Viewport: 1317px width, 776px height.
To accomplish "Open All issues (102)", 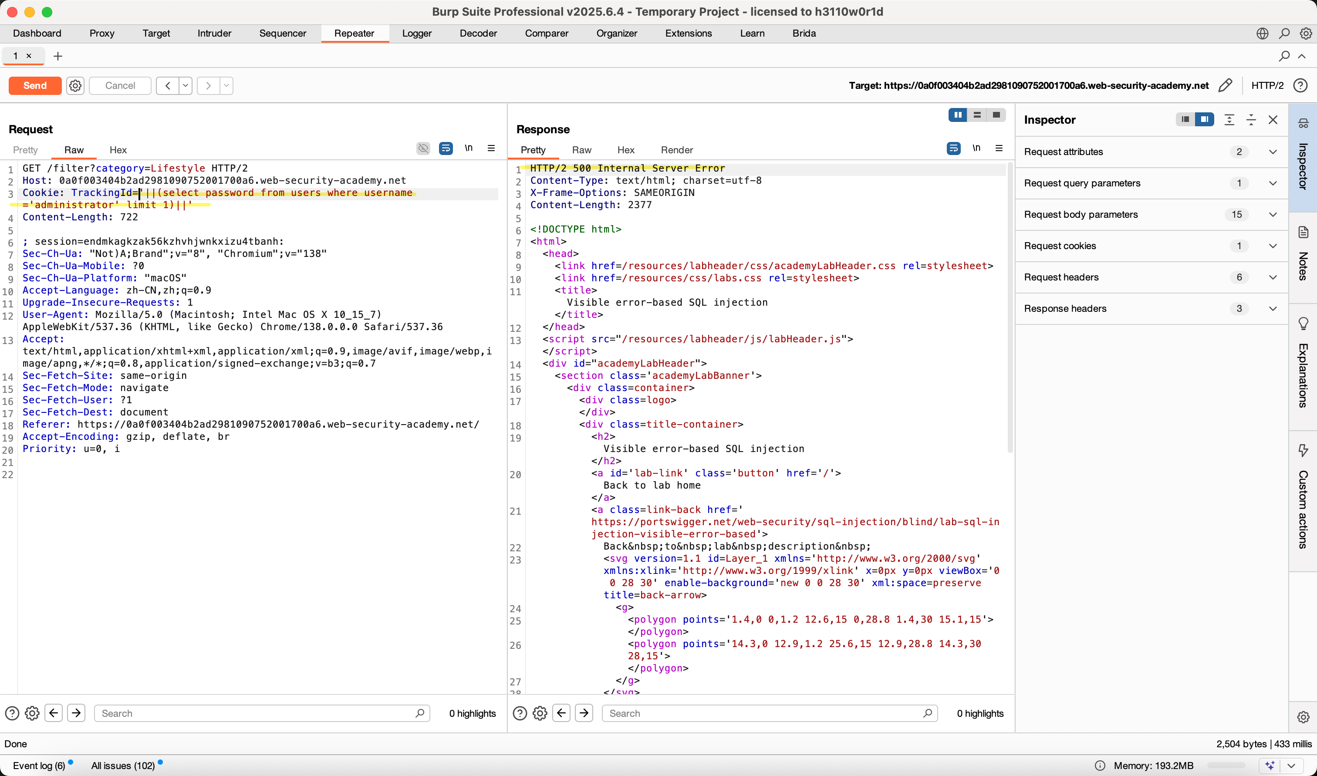I will [x=123, y=766].
